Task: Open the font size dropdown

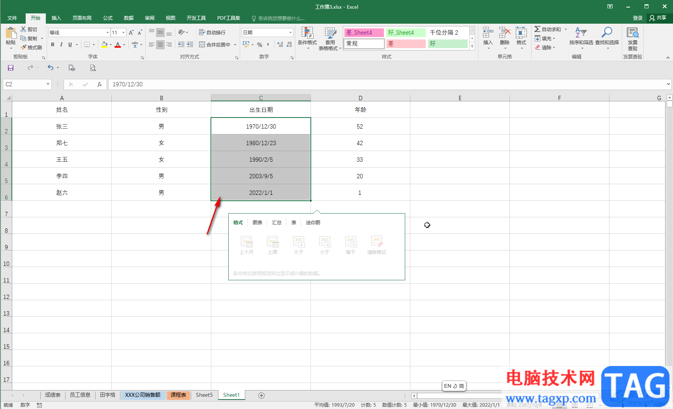Action: [x=124, y=32]
